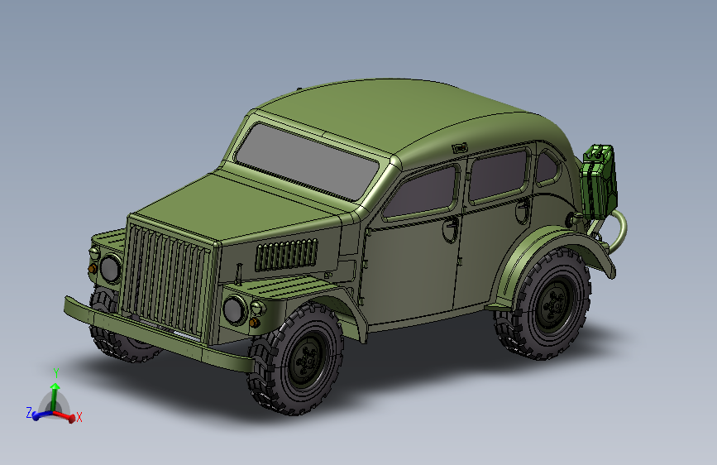
Task: Pick the rear door handle
Action: point(523,210)
